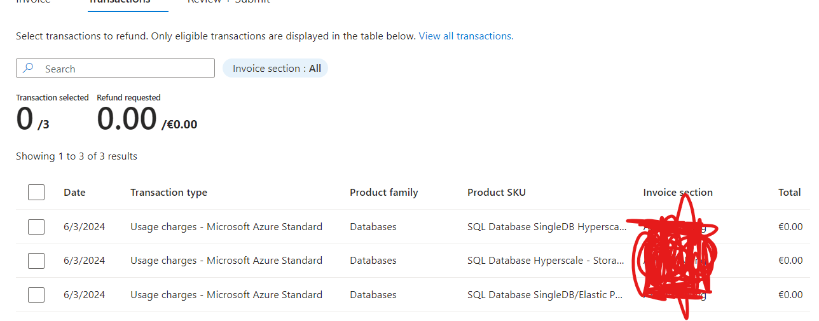819x321 pixels.
Task: Check the SQL Database SingleDB Hyperscale row checkbox
Action: [36, 227]
